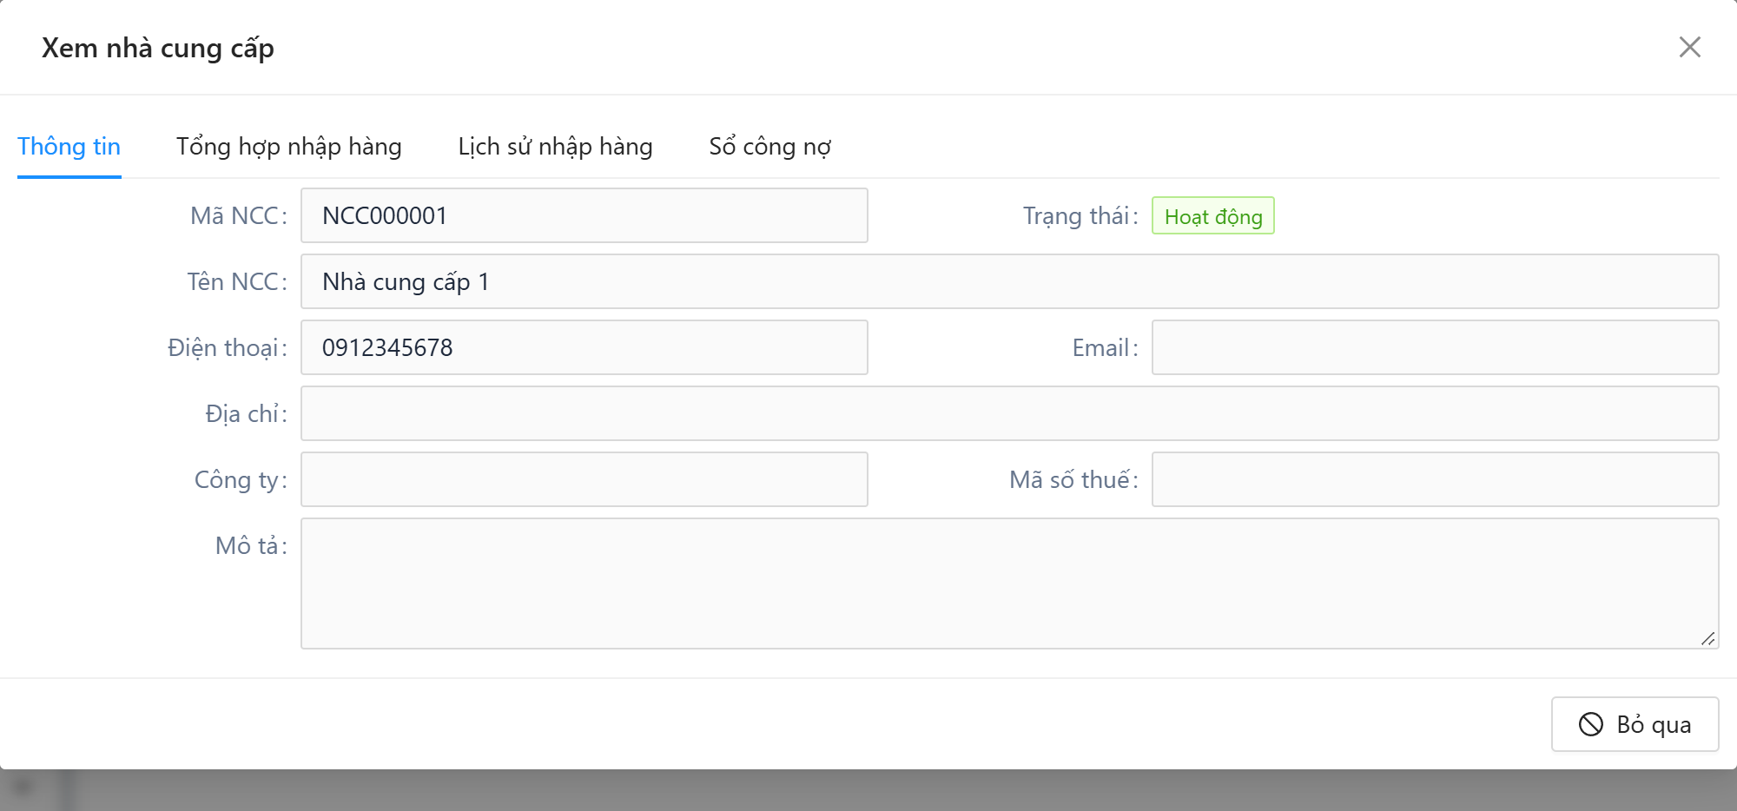This screenshot has width=1737, height=811.
Task: Click the dialog title Xem nhà cung cấp
Action: point(158,48)
